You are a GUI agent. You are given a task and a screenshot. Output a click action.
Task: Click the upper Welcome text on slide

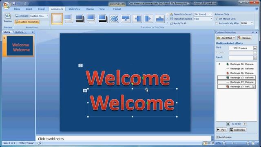pos(128,78)
